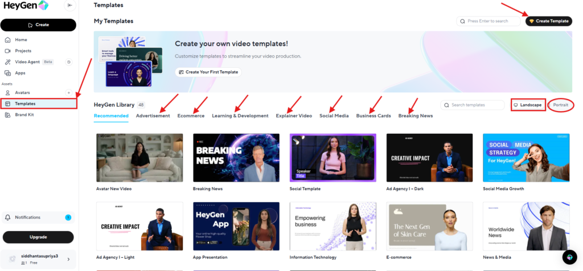The image size is (583, 271).
Task: Open the Notifications panel
Action: pyautogui.click(x=38, y=217)
